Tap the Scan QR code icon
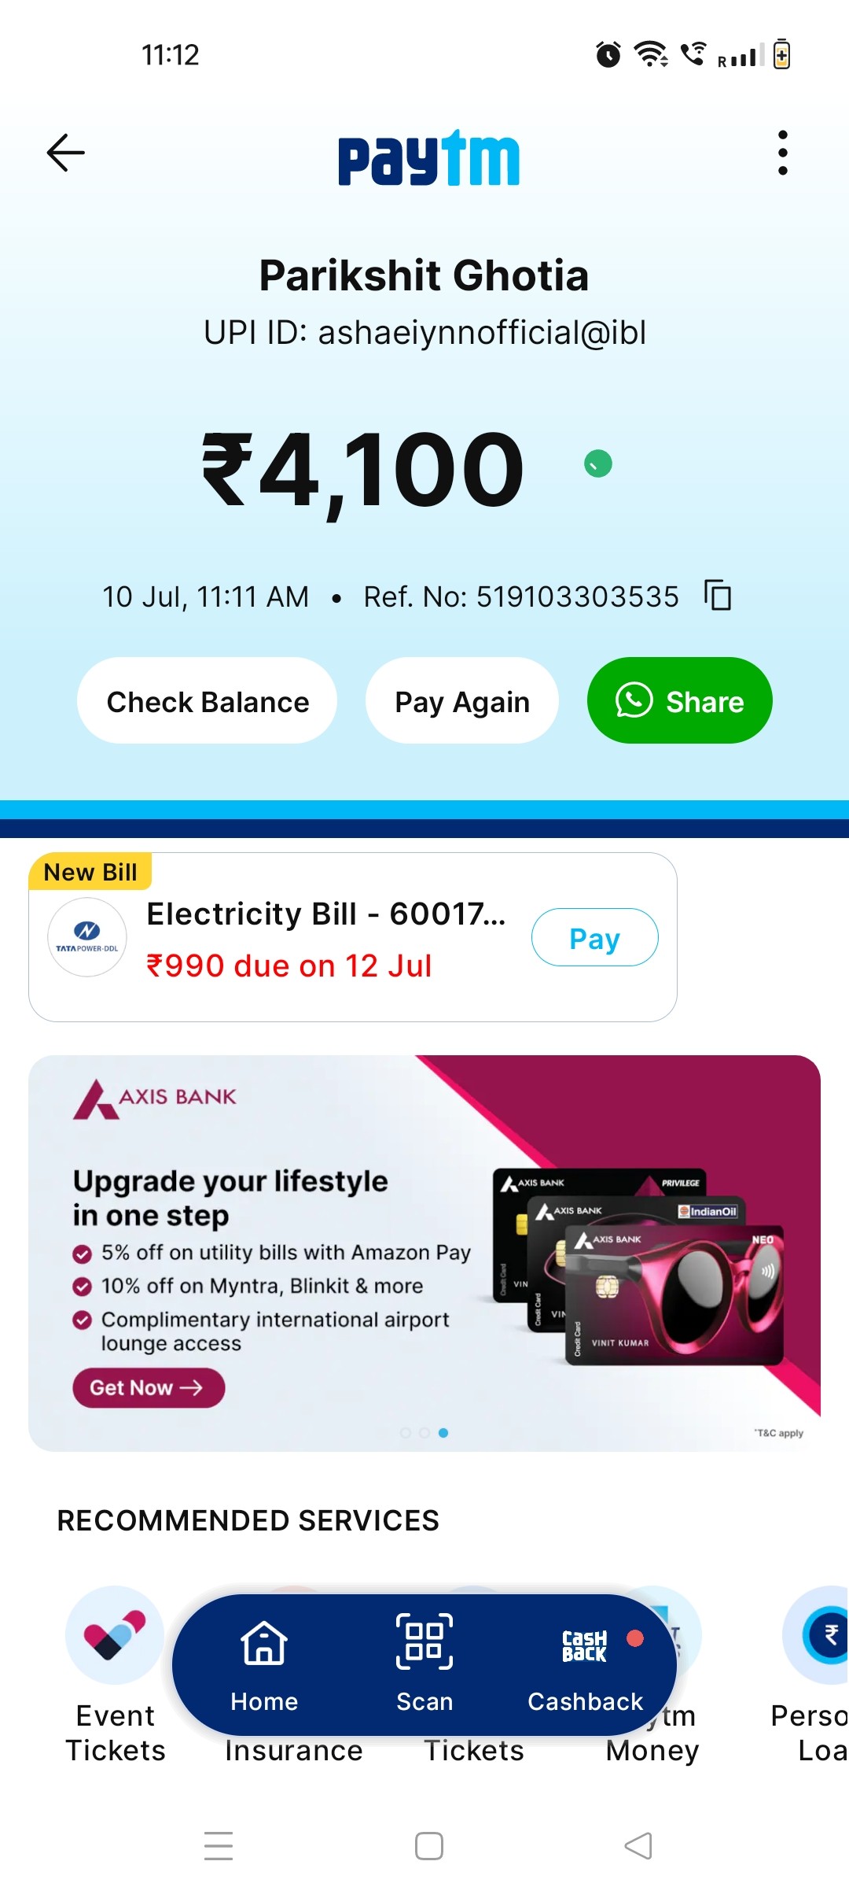This screenshot has width=849, height=1898. pyautogui.click(x=424, y=1641)
